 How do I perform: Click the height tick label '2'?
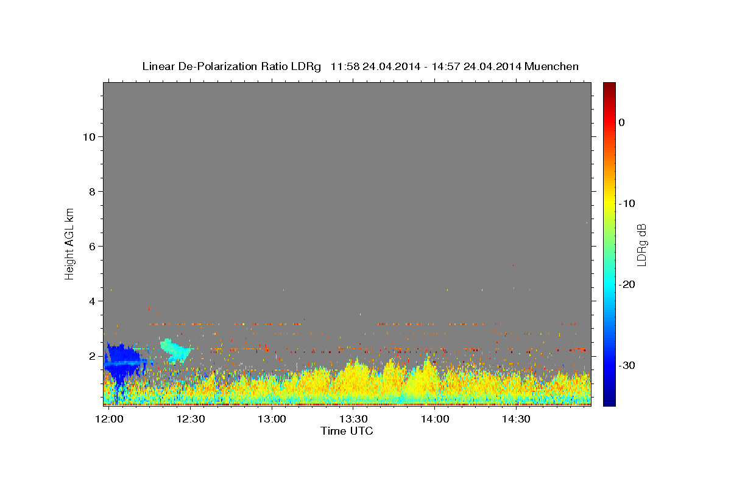coord(92,356)
